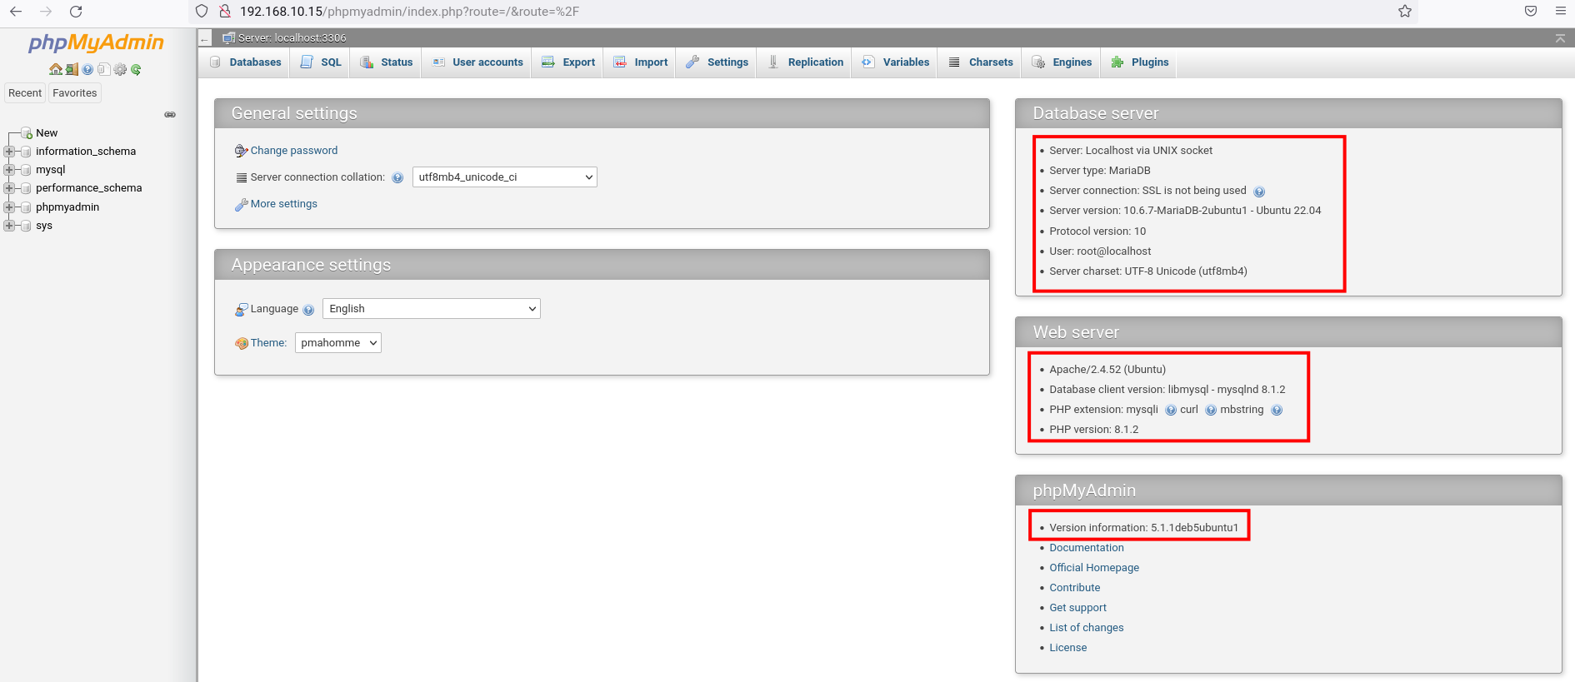Open the List of changes link
1575x682 pixels.
(x=1087, y=628)
